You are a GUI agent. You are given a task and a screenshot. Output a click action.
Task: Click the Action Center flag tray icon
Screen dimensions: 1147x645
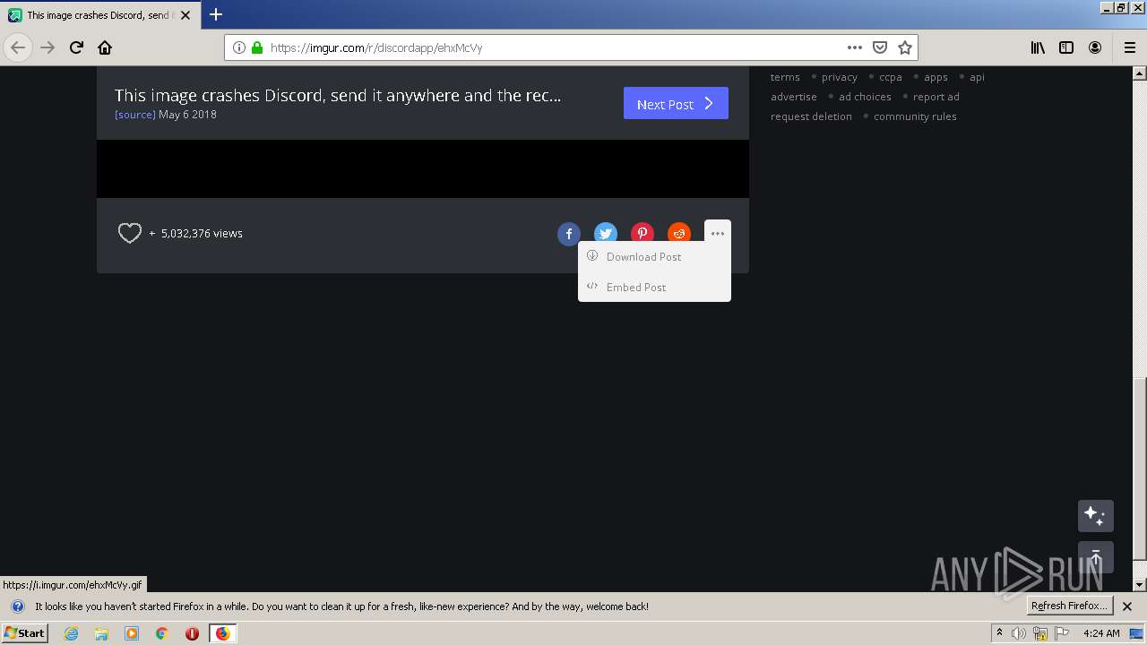click(1062, 633)
